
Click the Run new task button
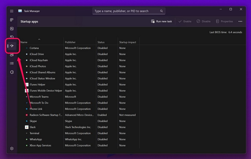point(161,21)
